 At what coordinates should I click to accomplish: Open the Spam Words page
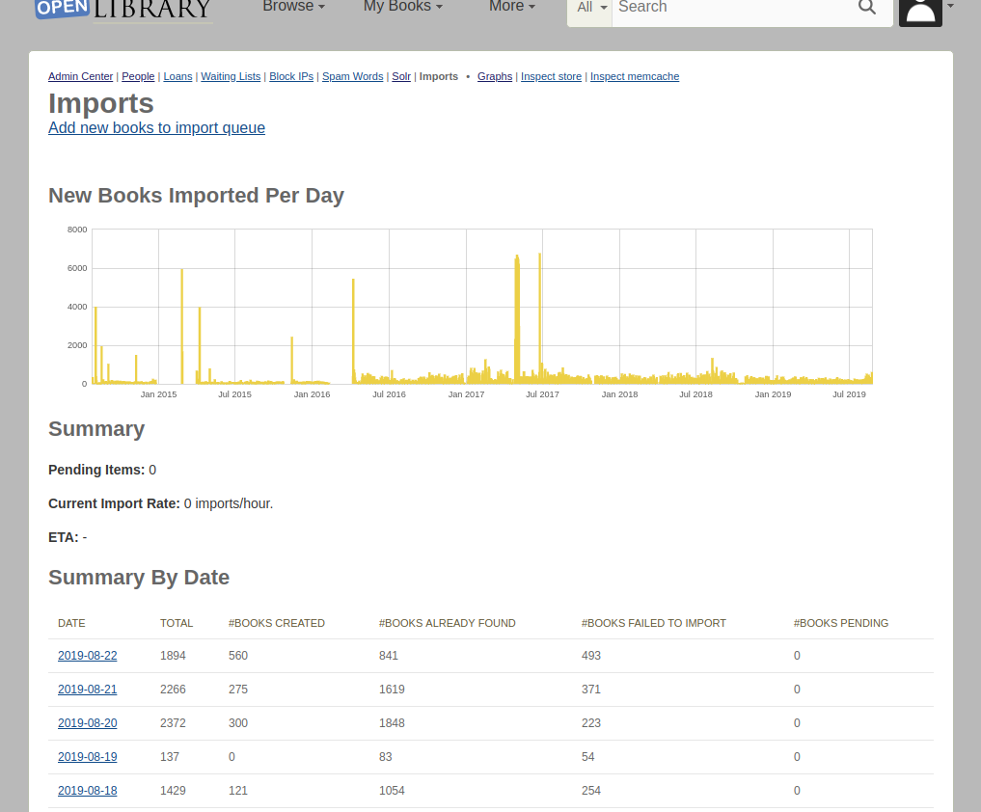click(352, 76)
